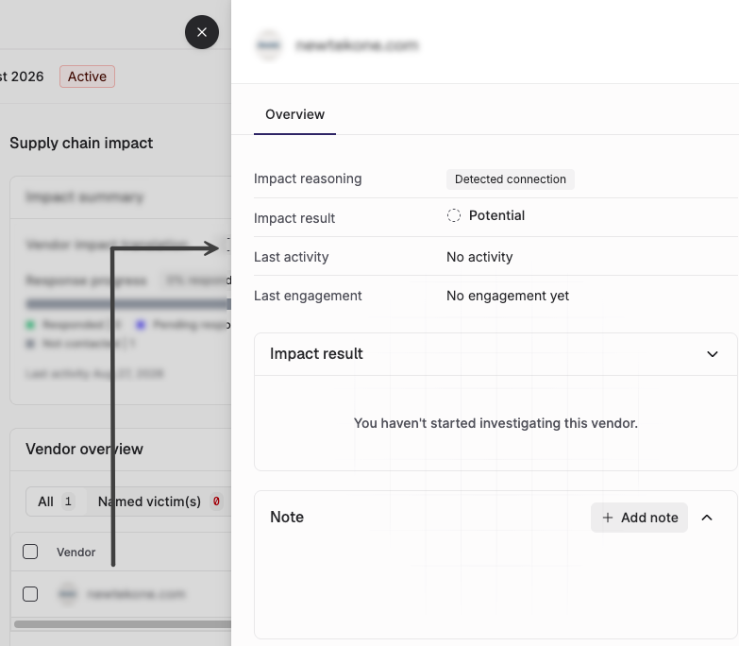
Task: Click the Not contacted legend marker
Action: coord(30,344)
